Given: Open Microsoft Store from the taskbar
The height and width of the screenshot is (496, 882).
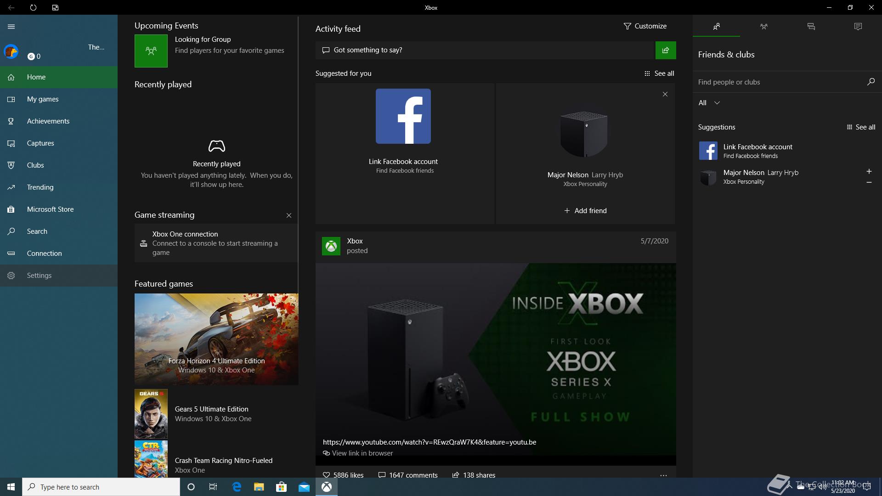Looking at the screenshot, I should tap(281, 487).
